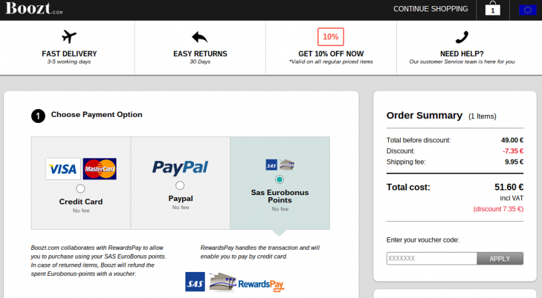Open the EASY RETURNS info heading
The image size is (542, 298).
[x=200, y=54]
